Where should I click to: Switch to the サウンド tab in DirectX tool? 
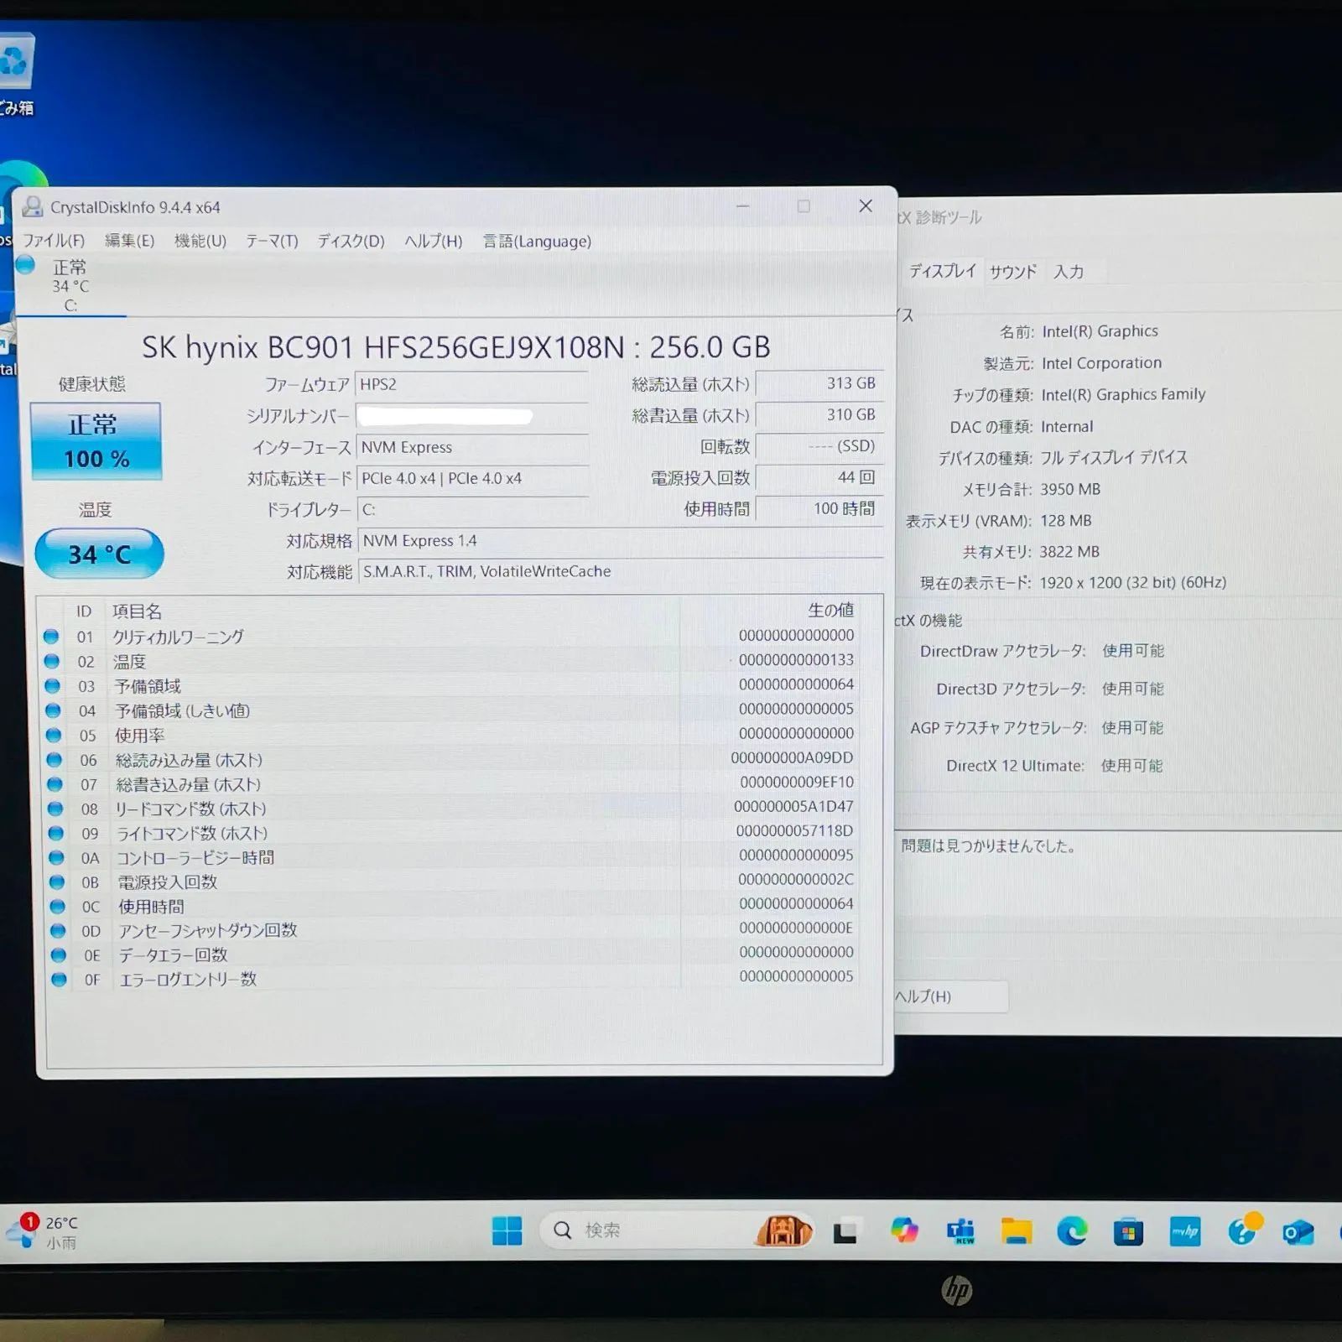[1012, 271]
